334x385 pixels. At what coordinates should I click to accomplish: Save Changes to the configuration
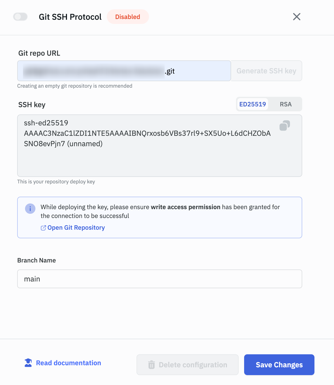[279, 365]
